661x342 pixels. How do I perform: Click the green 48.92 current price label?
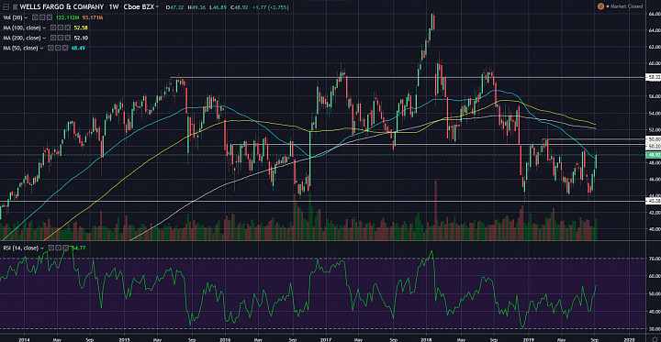coord(653,155)
